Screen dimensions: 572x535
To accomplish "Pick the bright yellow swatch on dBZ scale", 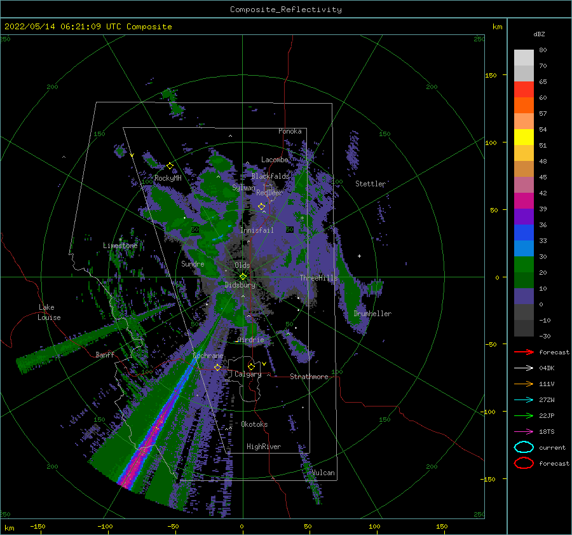I will pos(524,137).
